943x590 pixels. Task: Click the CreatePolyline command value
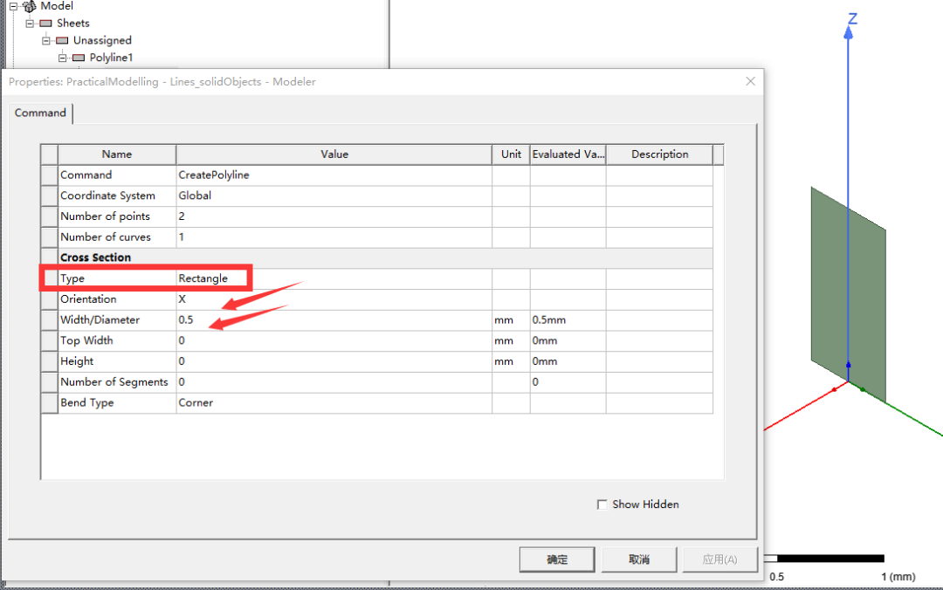(x=334, y=175)
